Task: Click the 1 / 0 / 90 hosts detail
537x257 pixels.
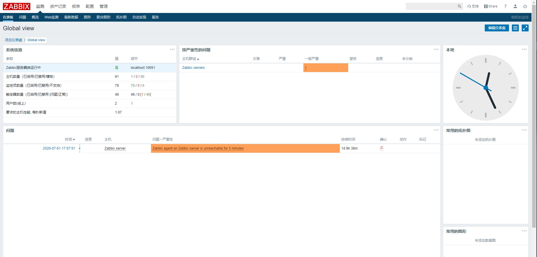Action: (137, 77)
